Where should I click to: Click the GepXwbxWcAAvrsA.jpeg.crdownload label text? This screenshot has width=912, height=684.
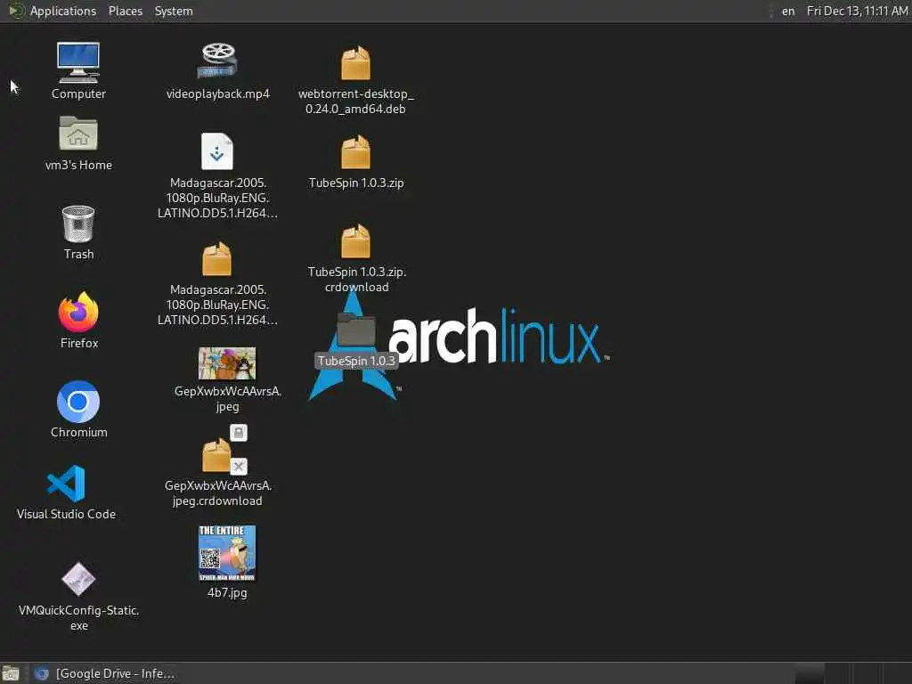click(x=217, y=493)
